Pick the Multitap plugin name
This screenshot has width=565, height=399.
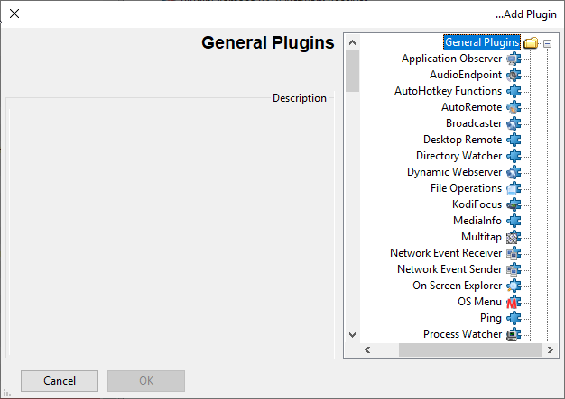click(481, 237)
